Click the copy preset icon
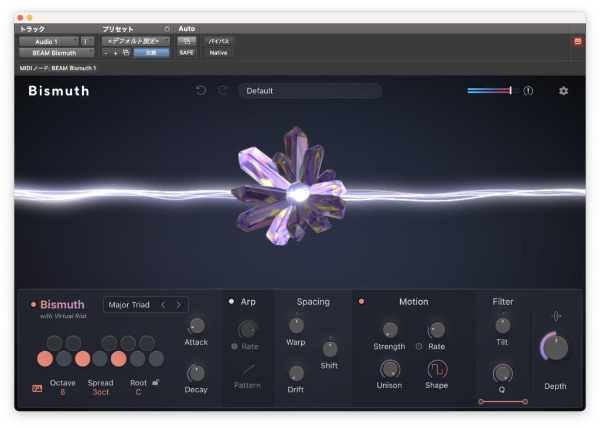 (126, 52)
